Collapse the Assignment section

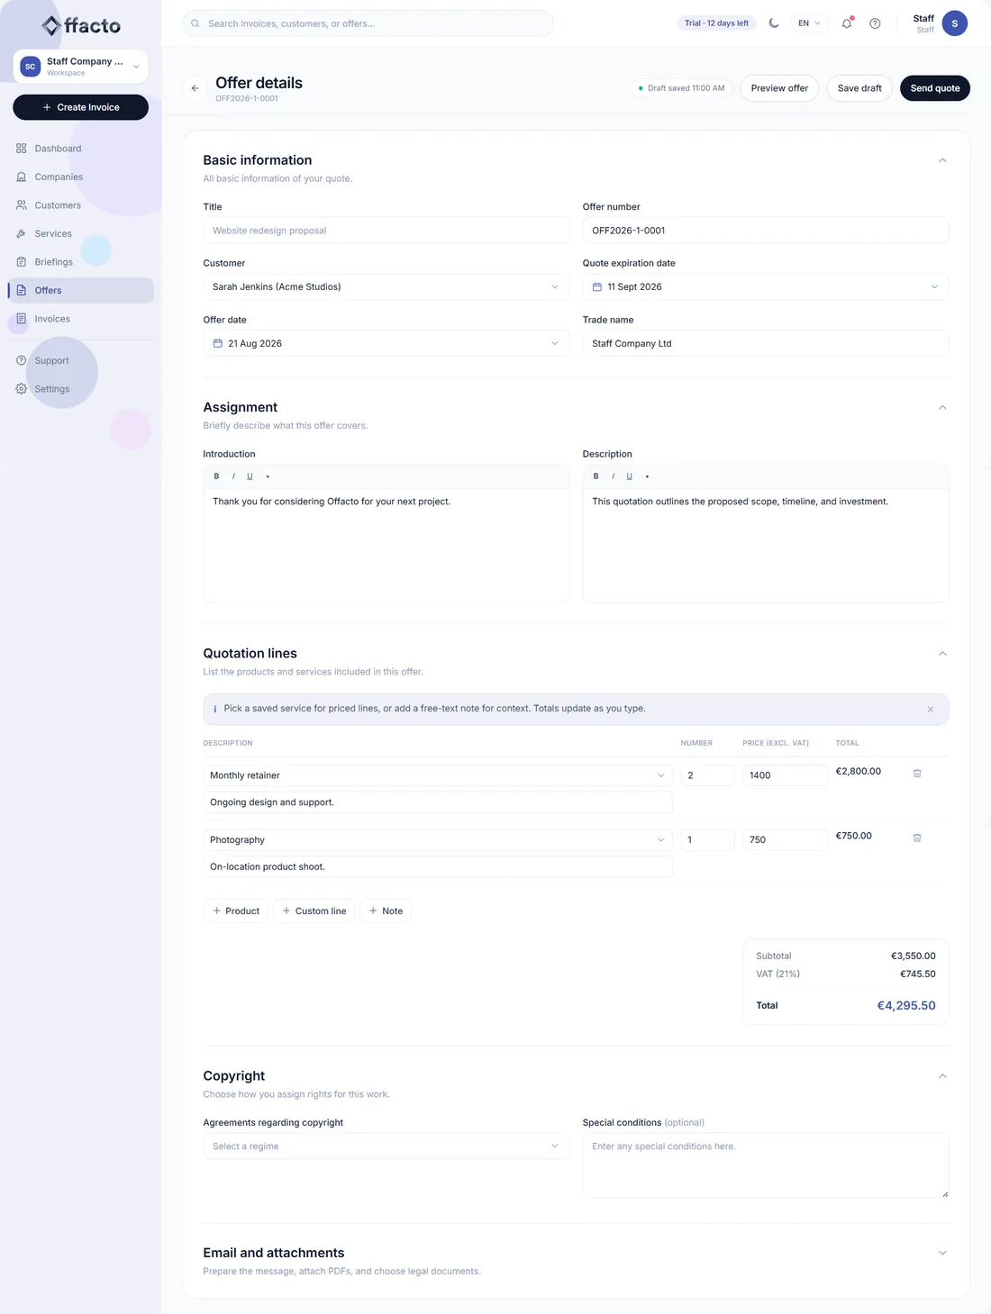(x=942, y=408)
